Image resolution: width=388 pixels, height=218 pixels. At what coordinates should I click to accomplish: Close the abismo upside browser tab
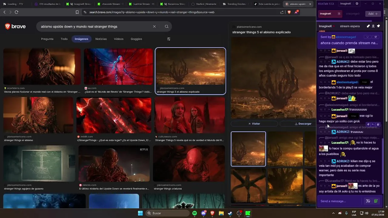pos(310,4)
